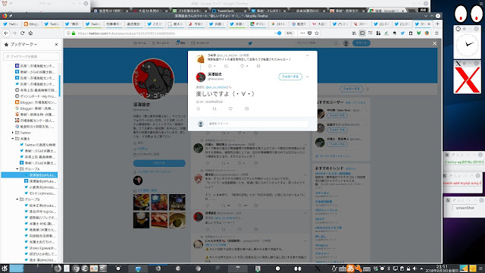This screenshot has width=485, height=273.
Task: Collapse the グループB bookmark folder
Action: pyautogui.click(x=17, y=199)
